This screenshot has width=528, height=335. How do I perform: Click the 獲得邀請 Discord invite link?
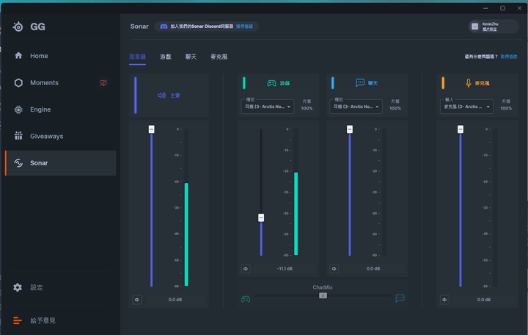(x=244, y=26)
